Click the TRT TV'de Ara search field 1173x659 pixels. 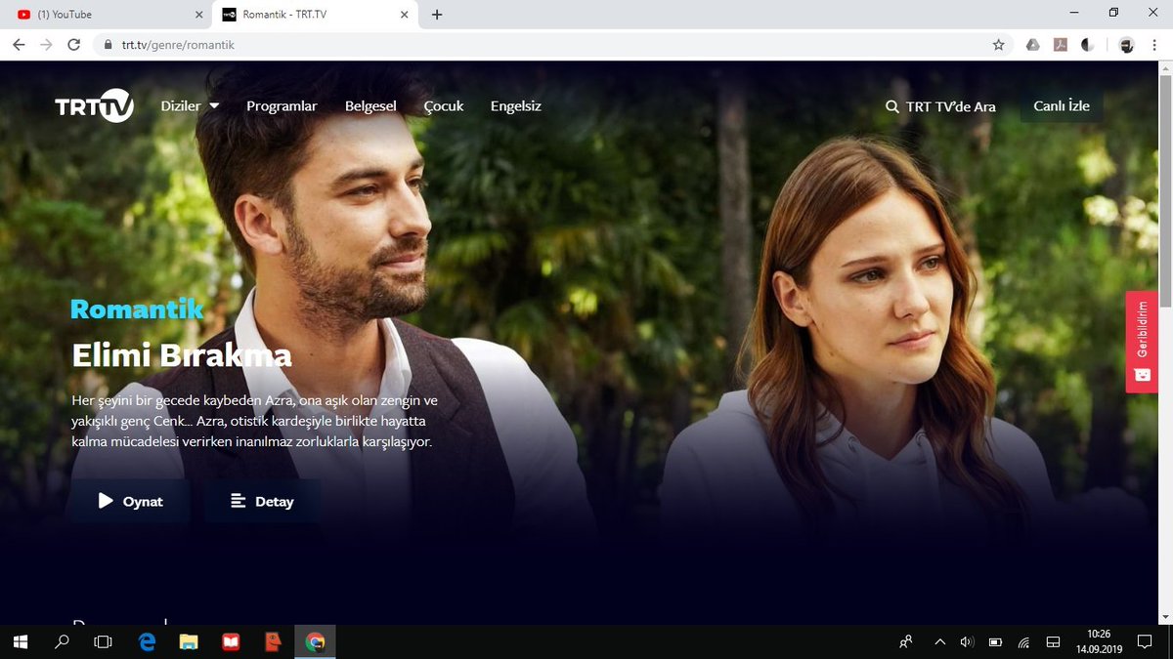point(940,106)
